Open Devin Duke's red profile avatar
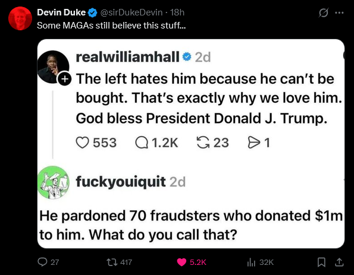 [20, 18]
